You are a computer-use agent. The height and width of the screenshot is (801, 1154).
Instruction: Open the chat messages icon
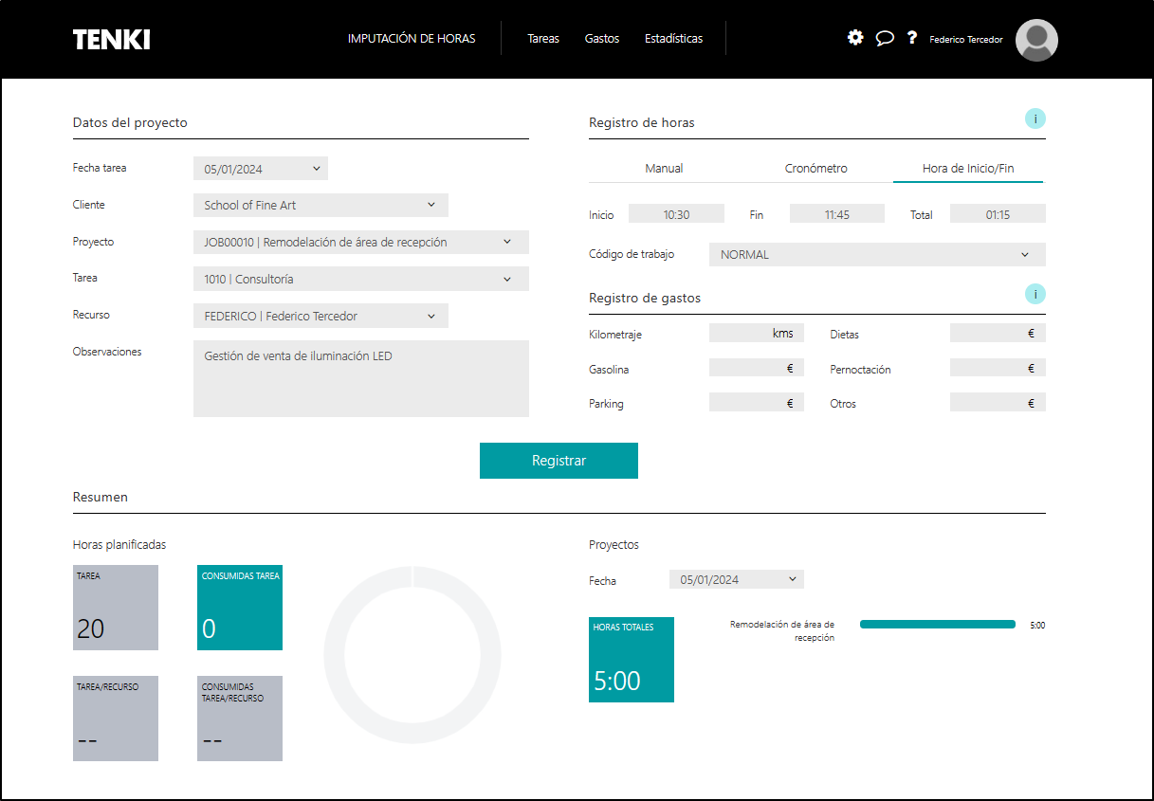pos(885,38)
